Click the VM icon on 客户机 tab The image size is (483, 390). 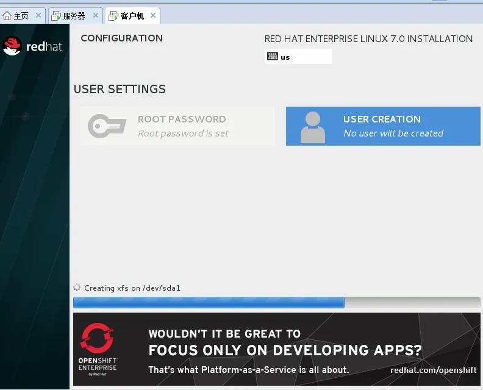[113, 16]
